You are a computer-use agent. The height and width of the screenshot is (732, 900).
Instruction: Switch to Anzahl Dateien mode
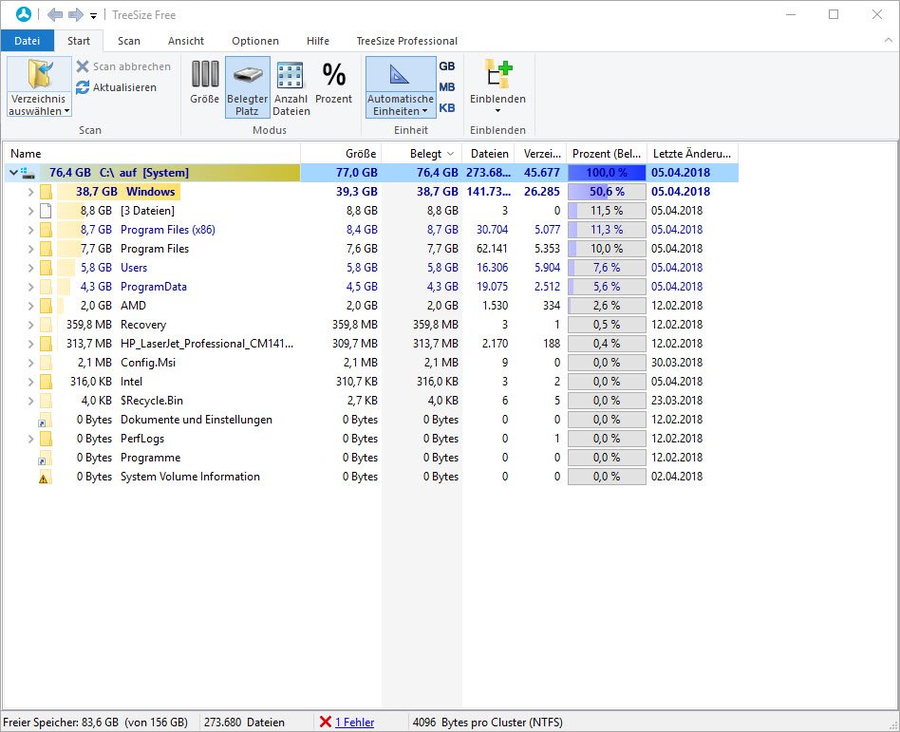tap(291, 75)
